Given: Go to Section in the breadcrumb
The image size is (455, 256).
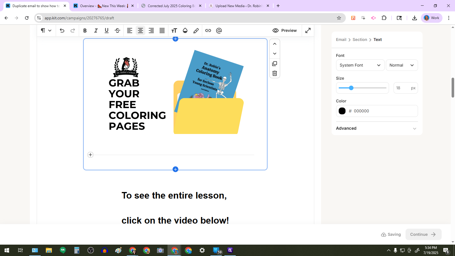Looking at the screenshot, I should pos(360,40).
